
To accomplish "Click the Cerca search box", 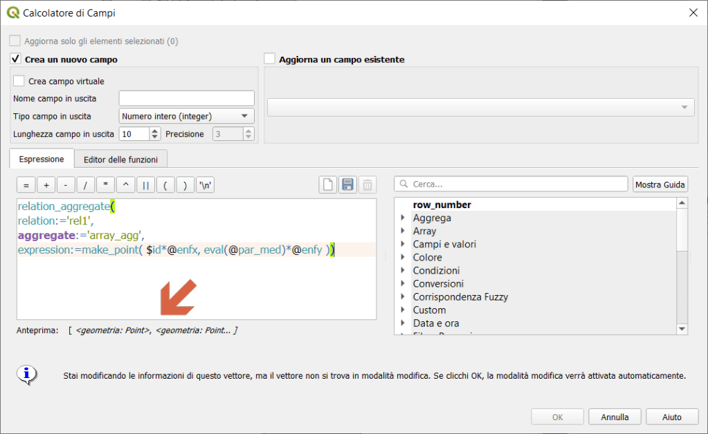I will tap(511, 184).
